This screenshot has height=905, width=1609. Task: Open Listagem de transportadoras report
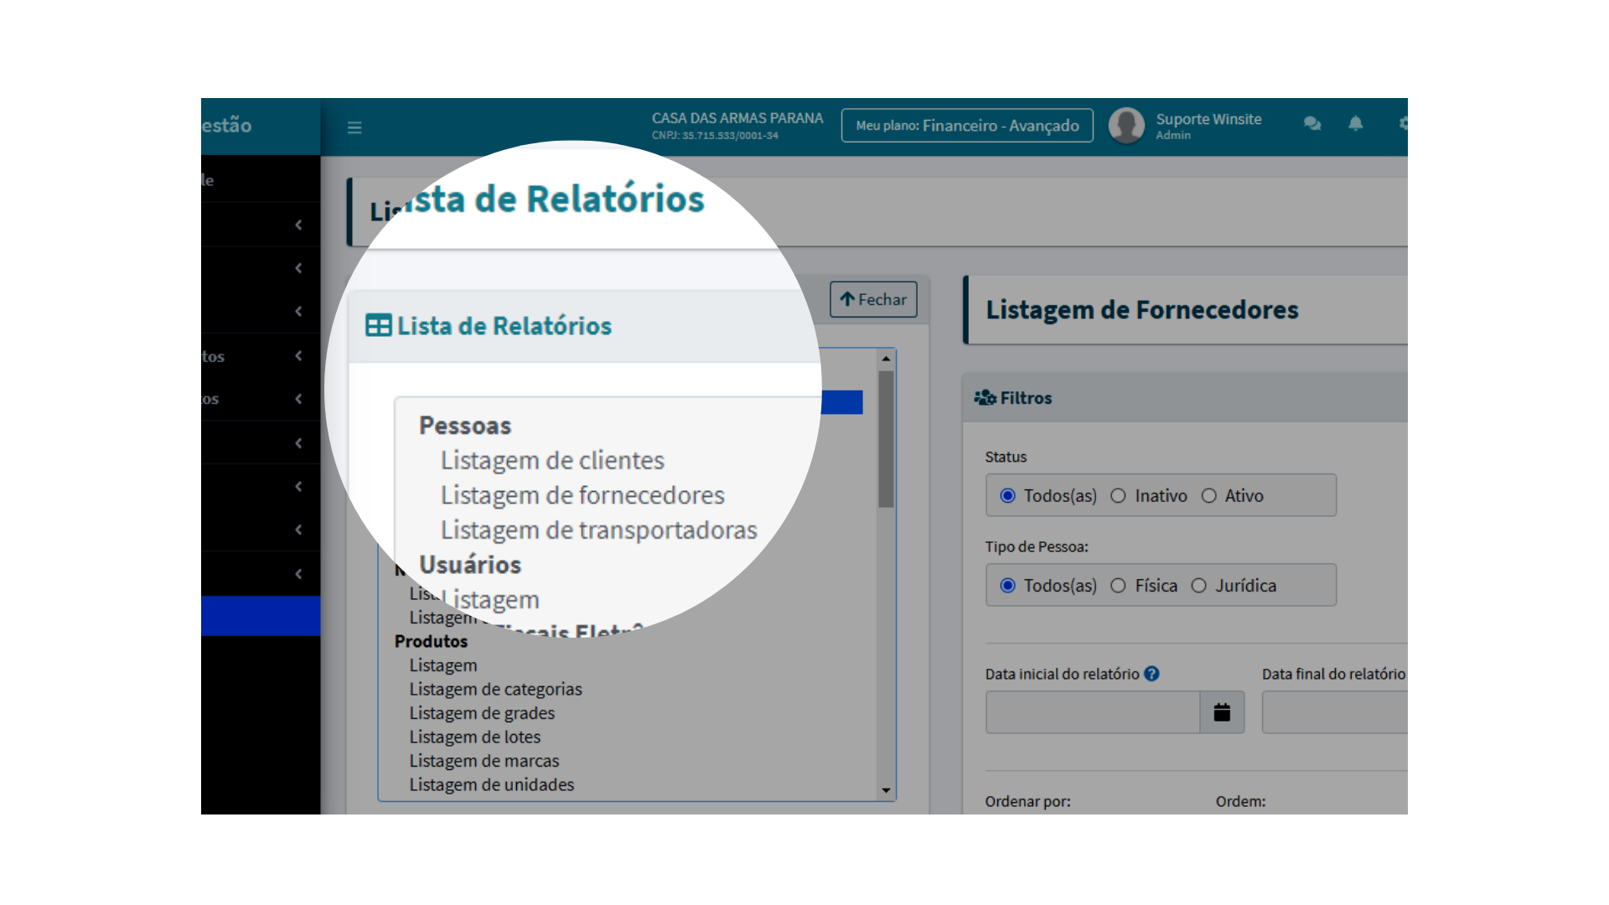[598, 530]
